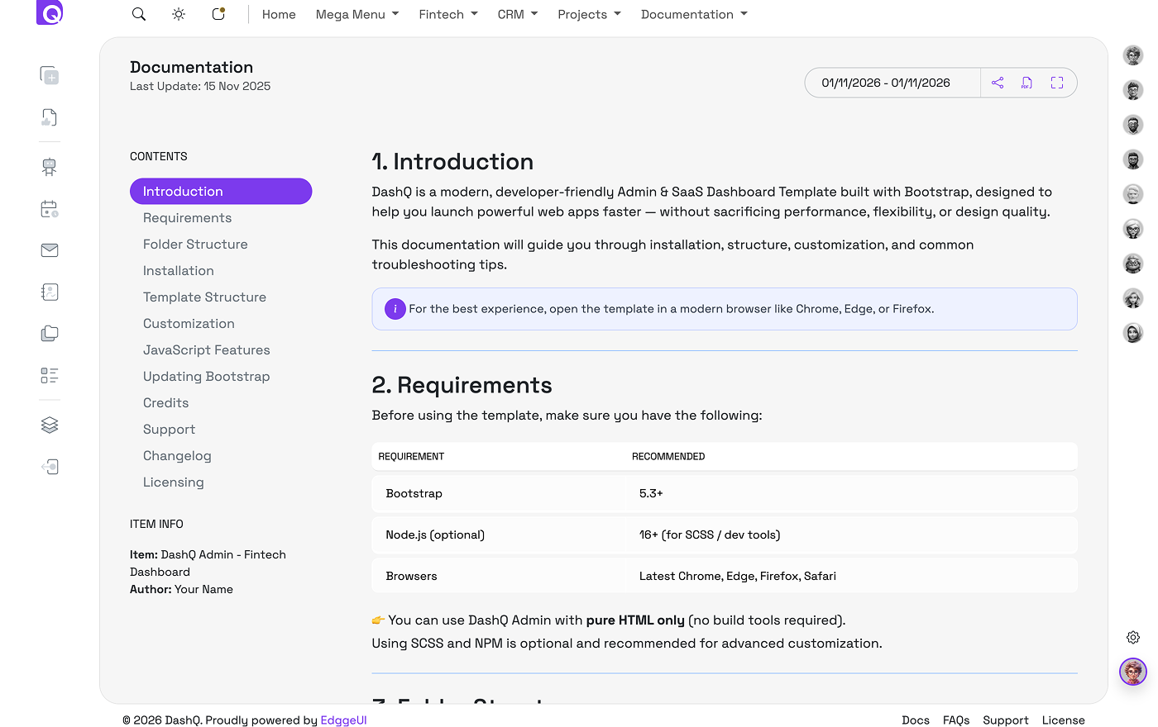Click the share icon next to the date range
The height and width of the screenshot is (727, 1158).
998,83
